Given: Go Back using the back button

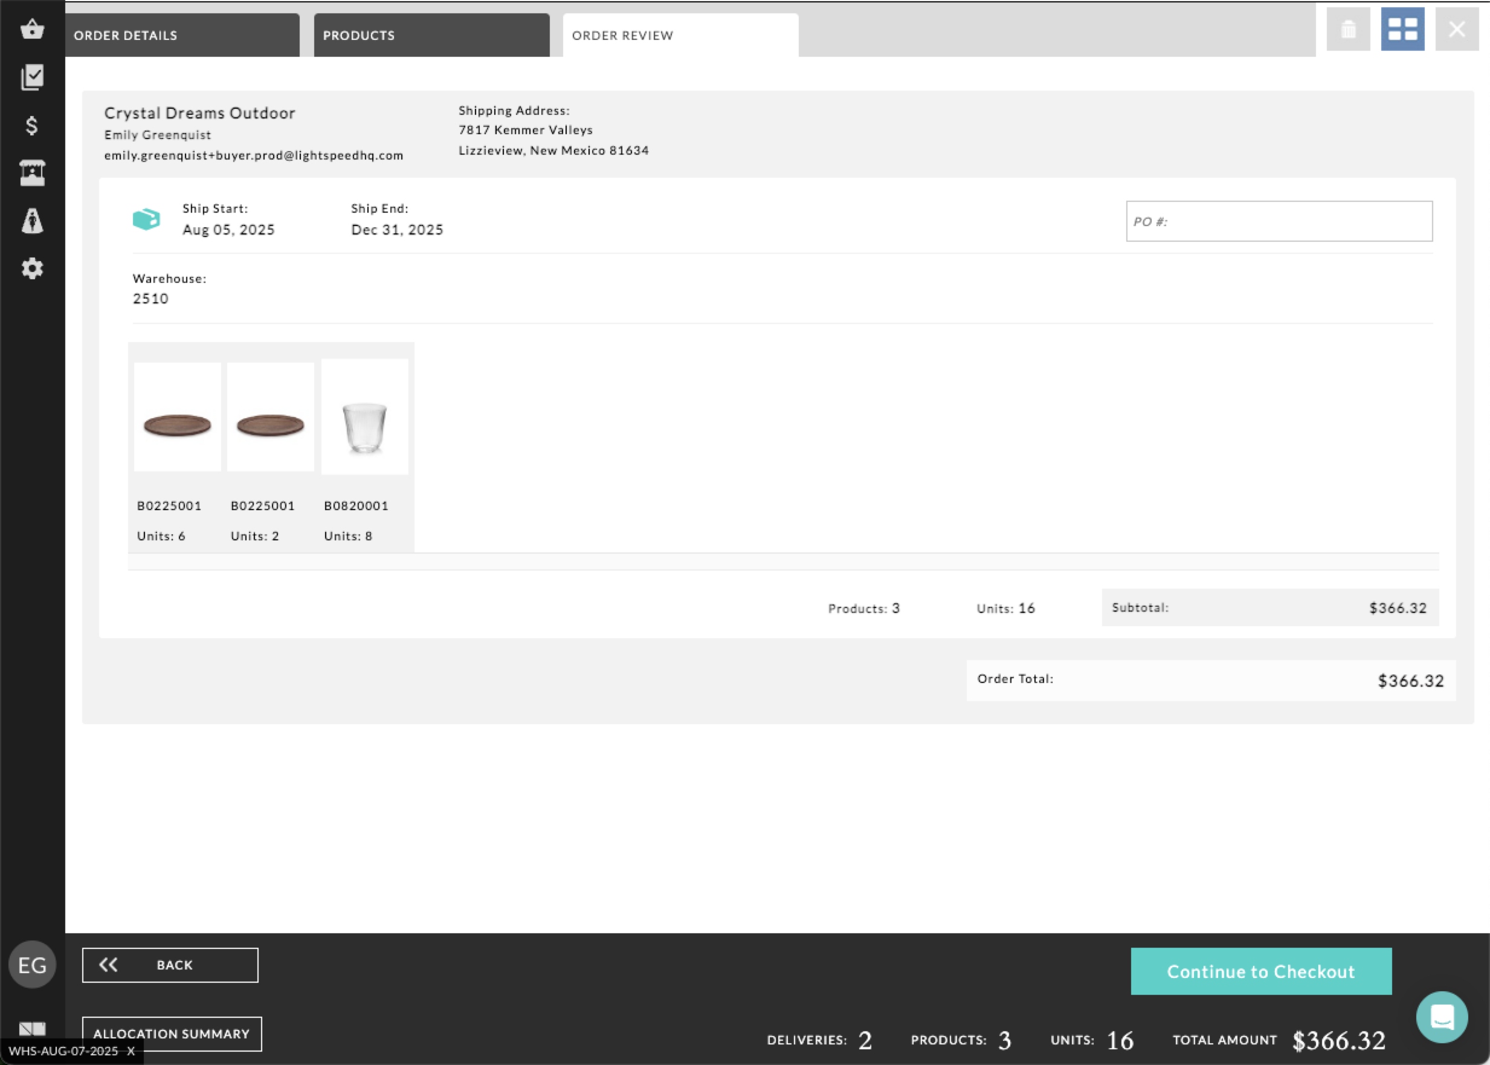Looking at the screenshot, I should point(169,965).
